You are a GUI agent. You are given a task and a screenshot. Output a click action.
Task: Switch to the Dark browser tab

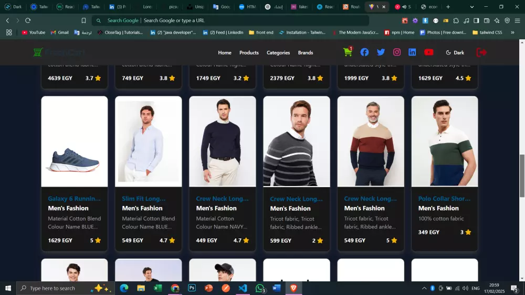point(13,7)
